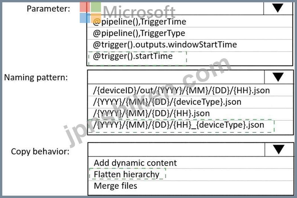Click the Naming pattern label

click(36, 77)
